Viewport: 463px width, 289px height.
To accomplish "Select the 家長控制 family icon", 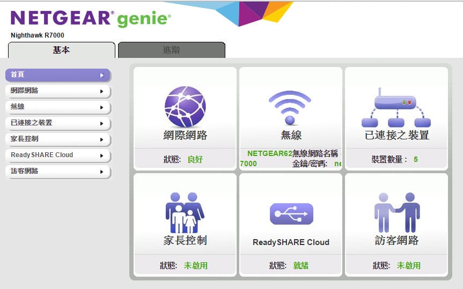I will pyautogui.click(x=185, y=213).
